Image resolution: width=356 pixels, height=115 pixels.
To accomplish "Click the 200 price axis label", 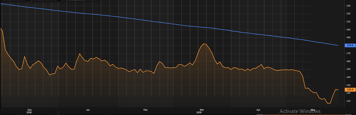I will 348,30.
